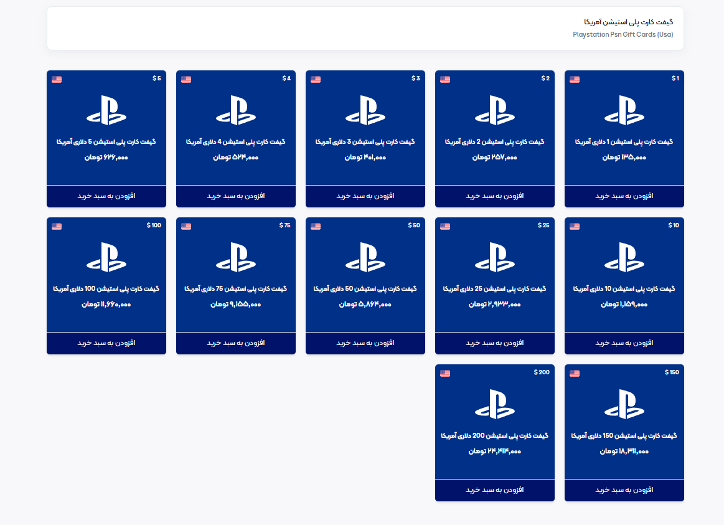Click the PlayStation logo on the $5 card
The image size is (724, 525).
106,110
